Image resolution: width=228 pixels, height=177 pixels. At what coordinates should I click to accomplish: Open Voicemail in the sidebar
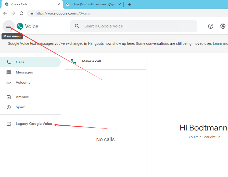click(30, 82)
